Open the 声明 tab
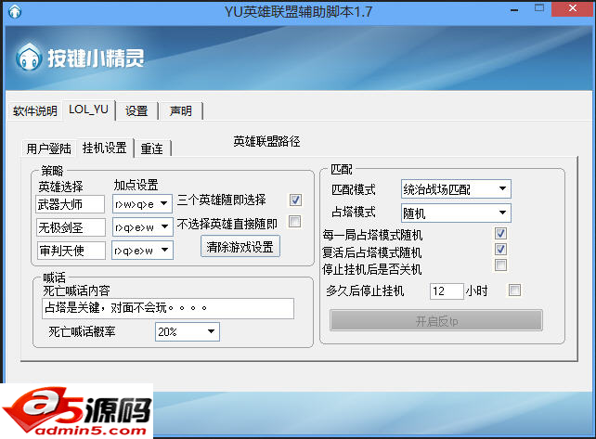 tap(180, 111)
